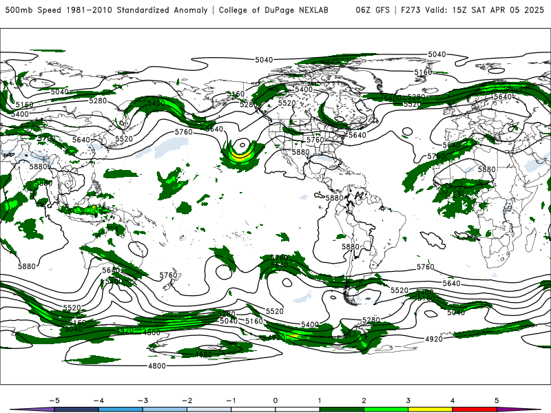Viewport: 551px width, 413px height.
Task: Click the blue -4 to -3 colorbar segment
Action: click(x=121, y=410)
